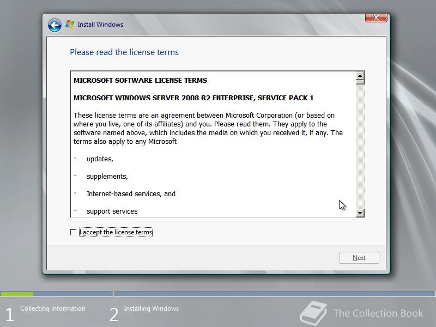Click the license scrollbar up arrow
The height and width of the screenshot is (327, 436).
(360, 76)
